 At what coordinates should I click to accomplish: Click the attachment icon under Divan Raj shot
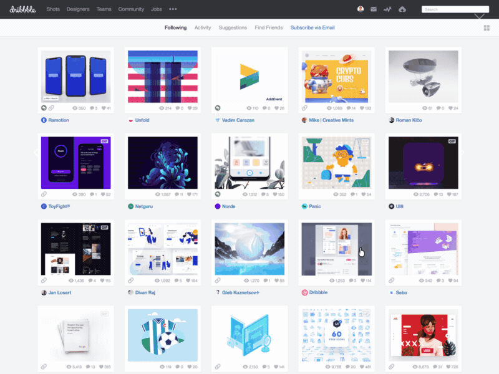131,280
